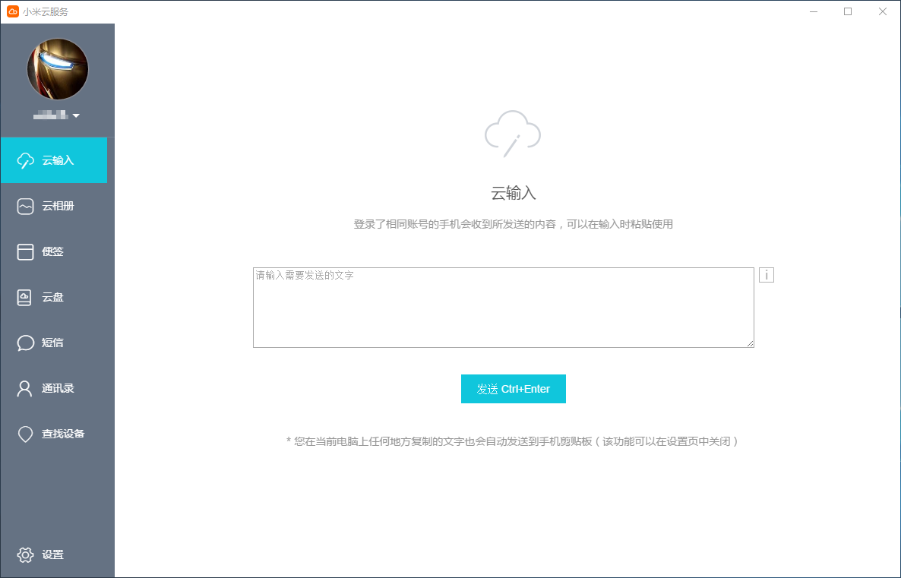Image resolution: width=901 pixels, height=578 pixels.
Task: Click the 便签 notes icon in sidebar
Action: pos(25,251)
